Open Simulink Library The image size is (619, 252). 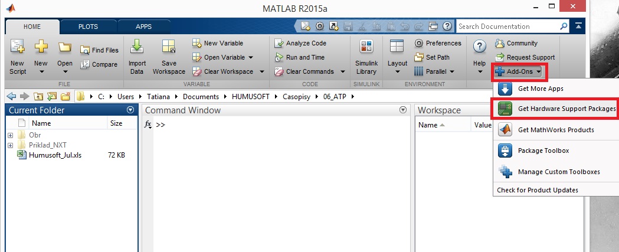366,57
